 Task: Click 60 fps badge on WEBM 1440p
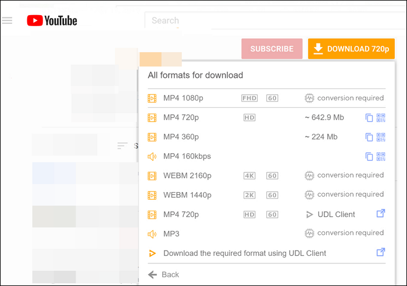pyautogui.click(x=272, y=195)
